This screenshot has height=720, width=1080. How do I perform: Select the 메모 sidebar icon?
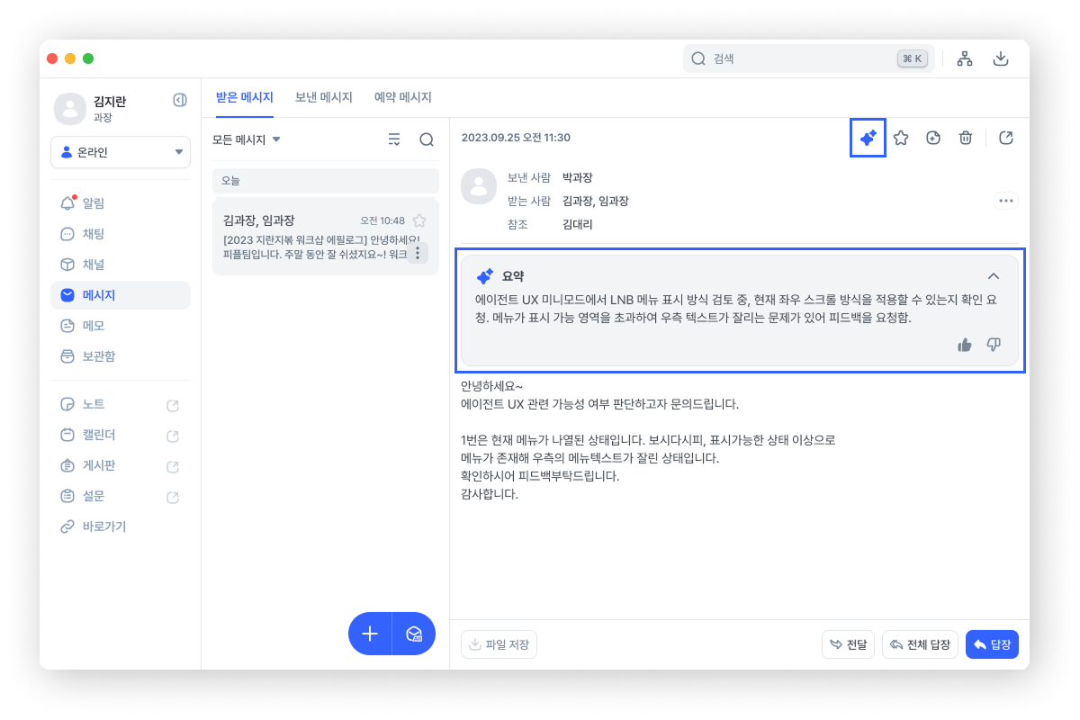(x=83, y=325)
